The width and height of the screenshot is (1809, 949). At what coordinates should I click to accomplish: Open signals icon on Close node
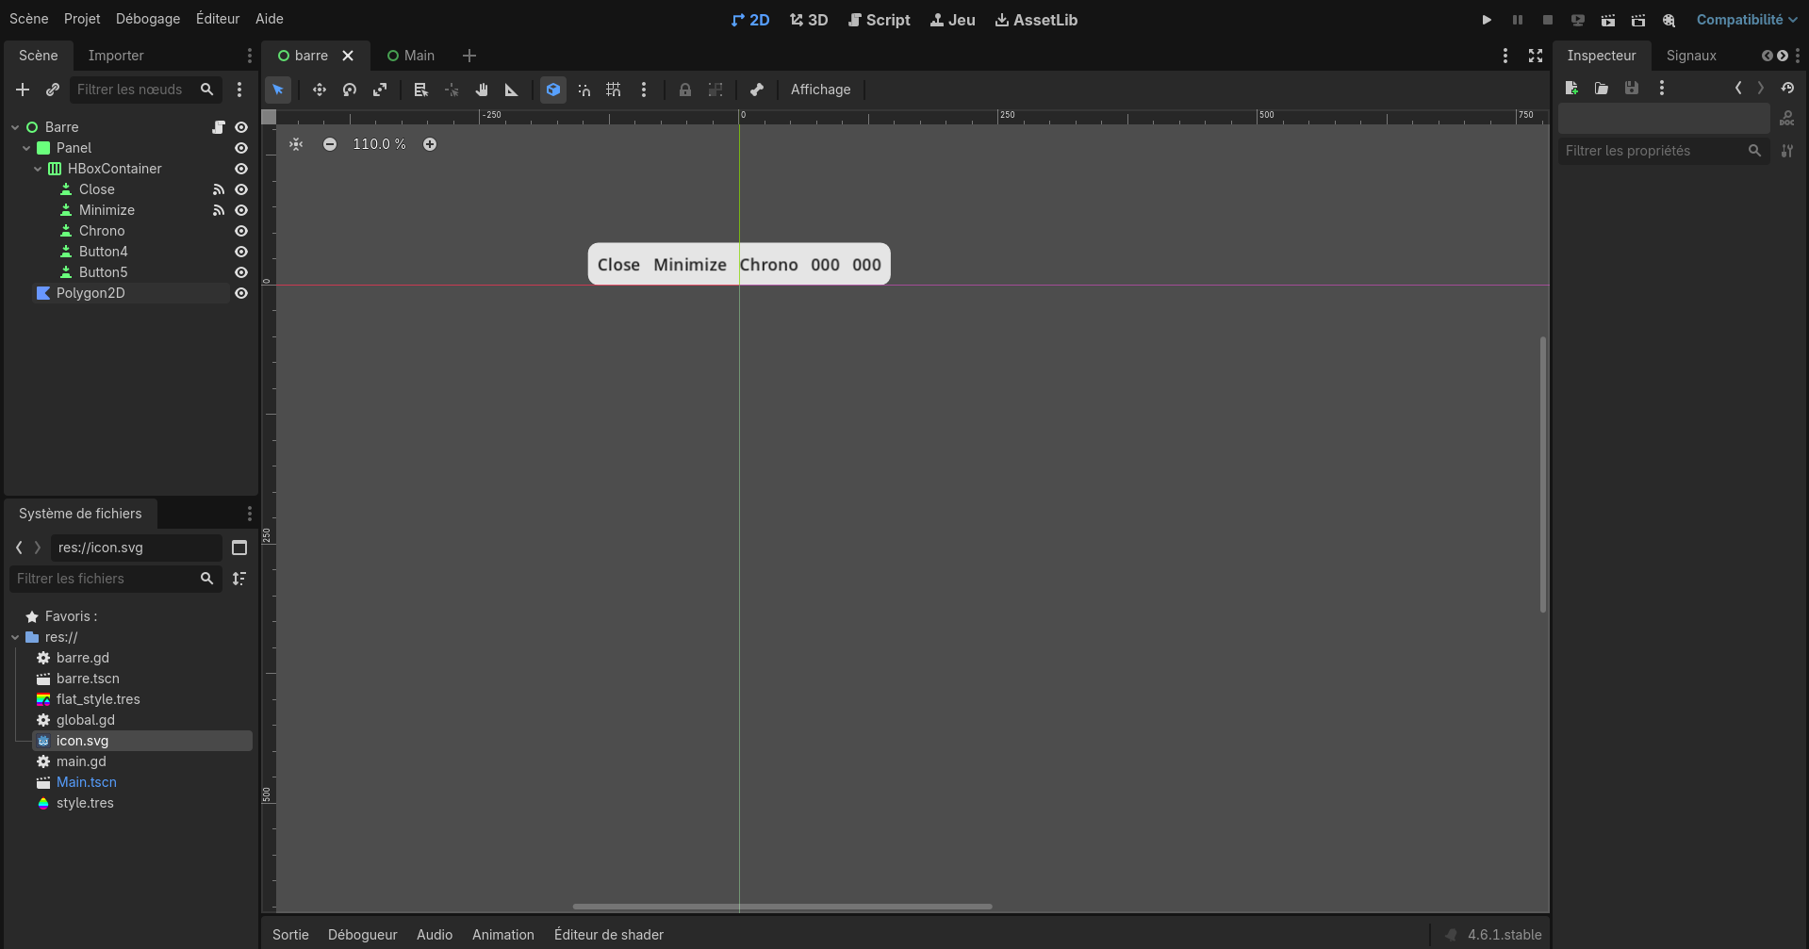pyautogui.click(x=219, y=189)
